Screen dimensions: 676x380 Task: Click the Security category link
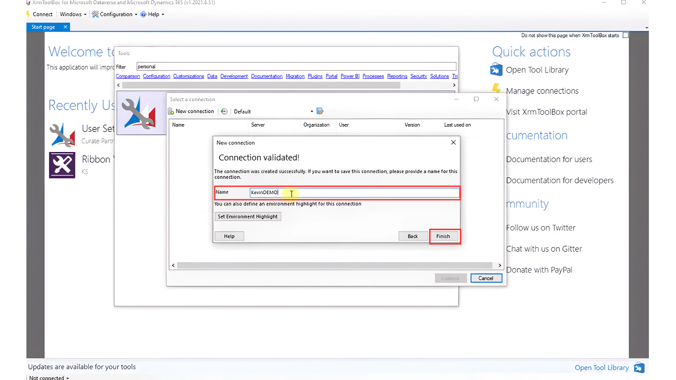coord(419,76)
